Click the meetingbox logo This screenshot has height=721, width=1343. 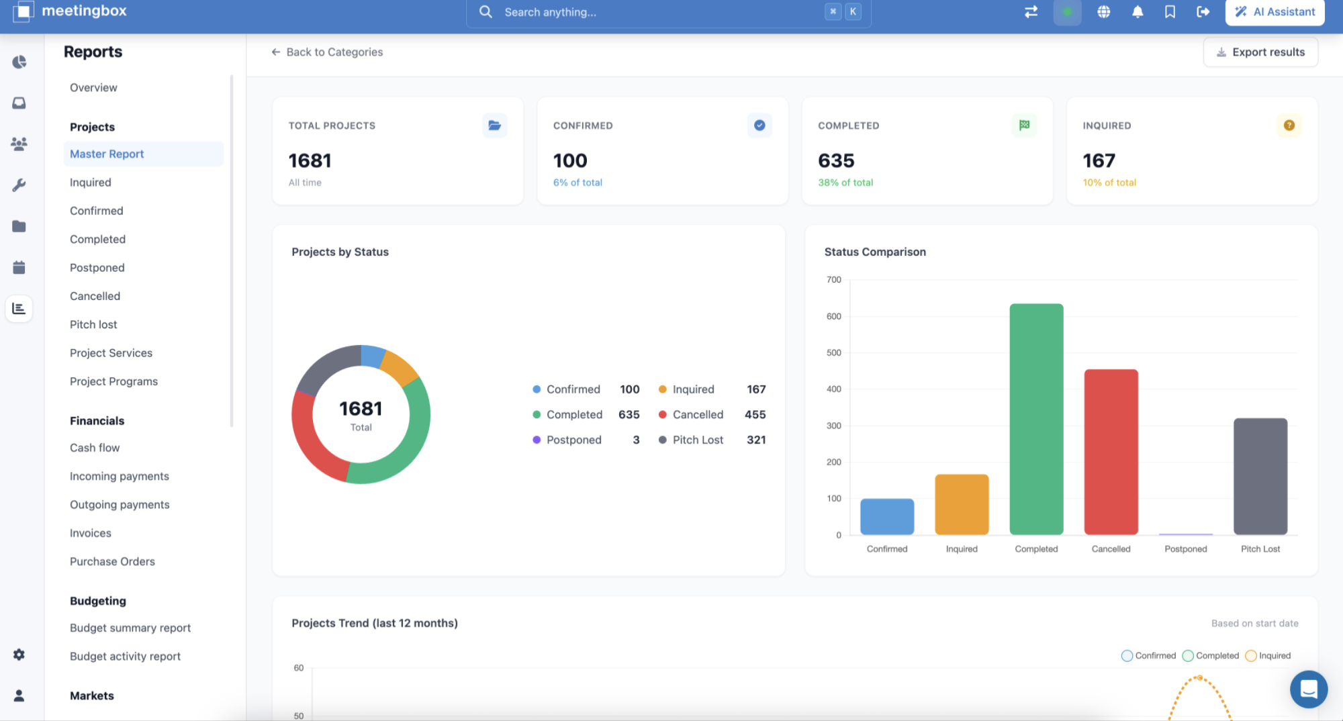(70, 11)
